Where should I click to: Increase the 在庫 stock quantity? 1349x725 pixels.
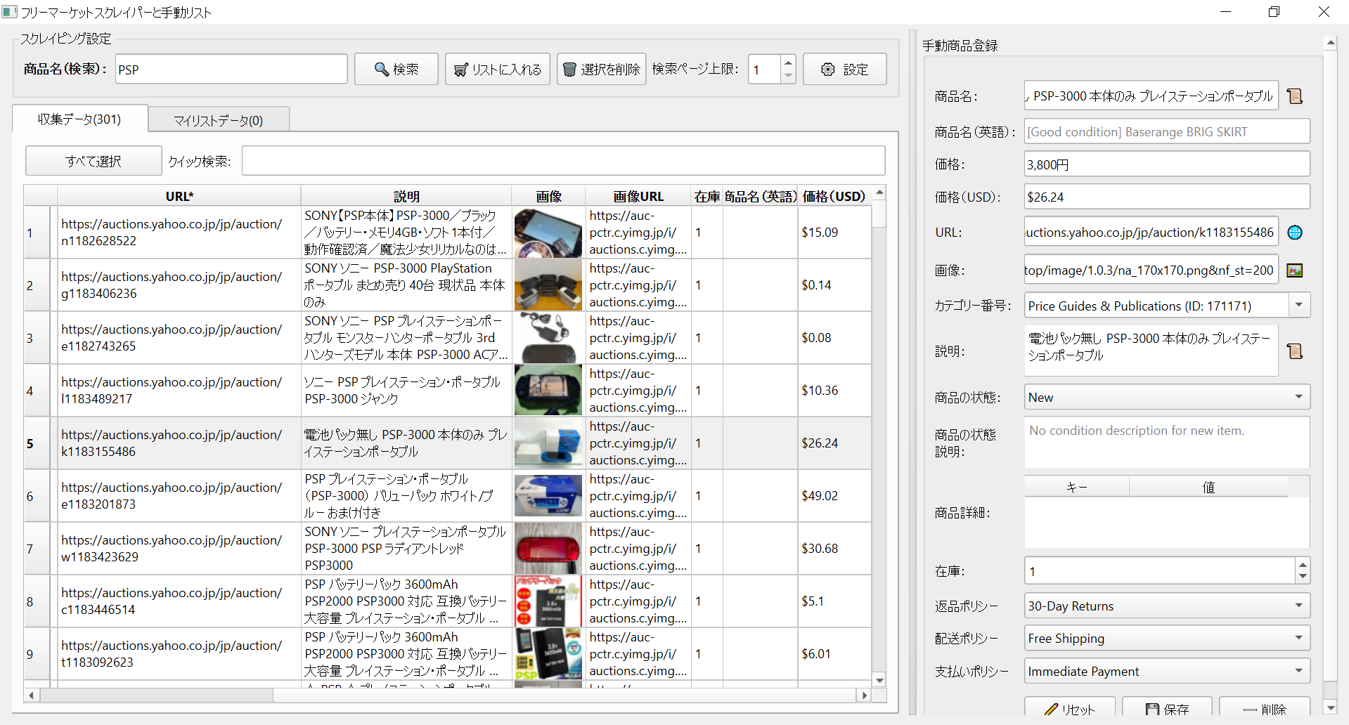(x=1303, y=564)
